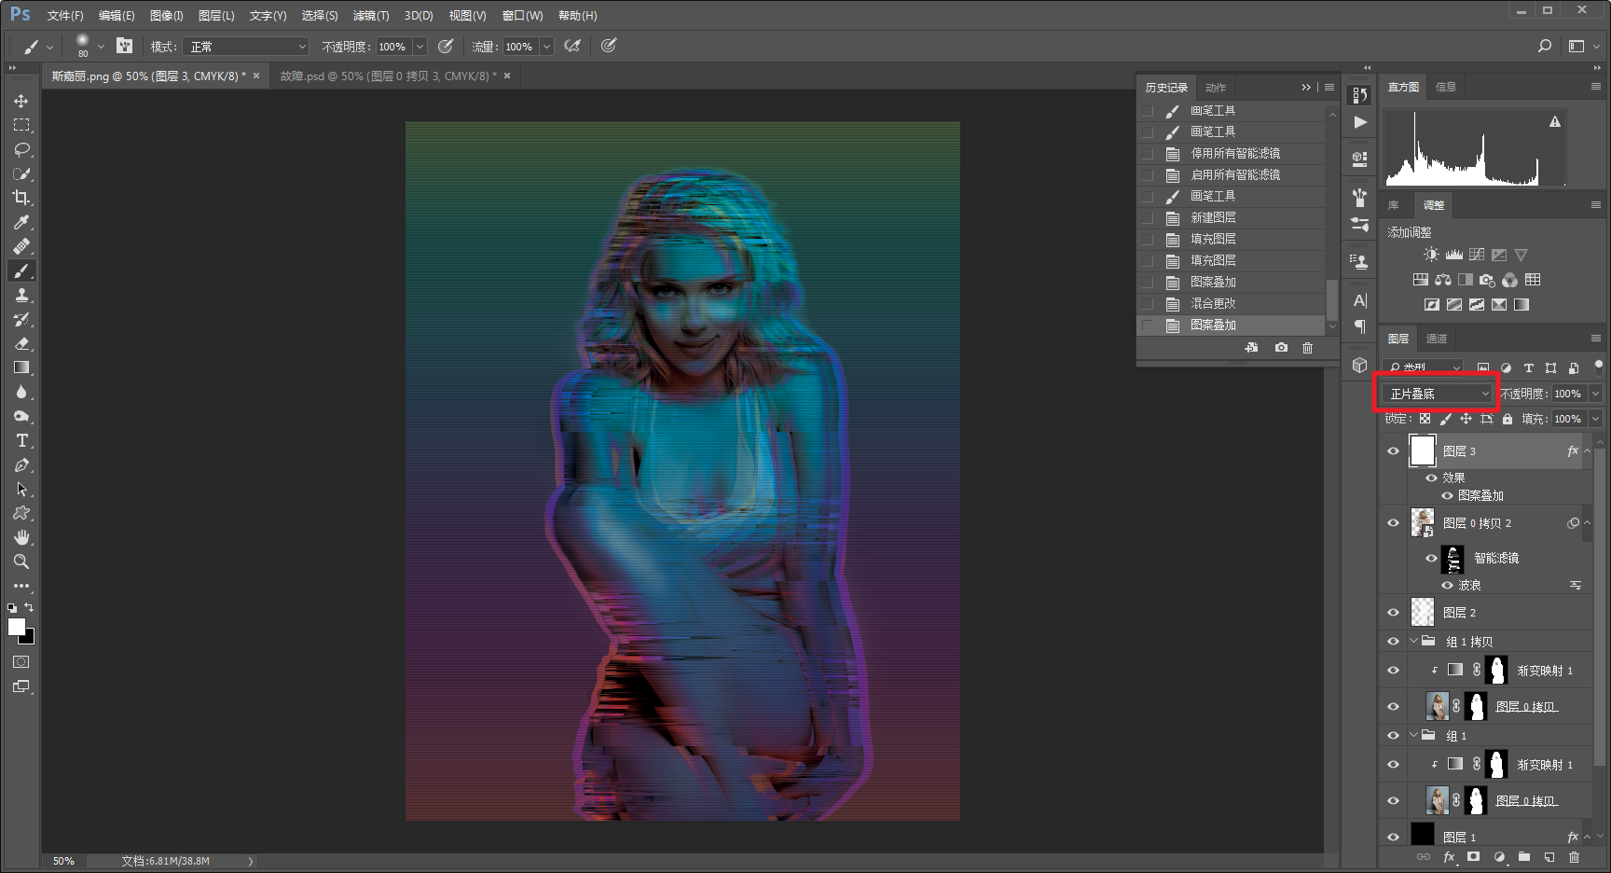
Task: Switch to 信息 panel tab
Action: click(1446, 87)
